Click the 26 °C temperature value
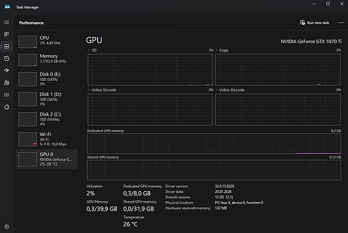This screenshot has height=233, width=348. [130, 225]
